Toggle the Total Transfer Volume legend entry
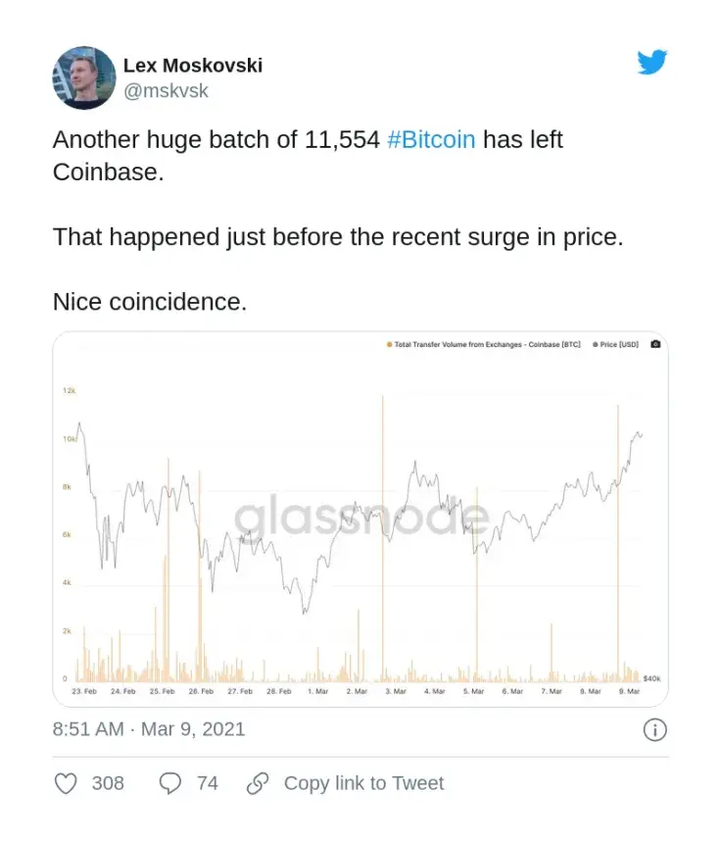This screenshot has width=721, height=842. [487, 345]
